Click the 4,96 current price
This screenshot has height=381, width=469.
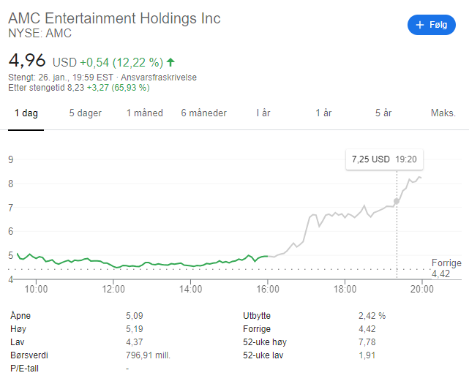(x=27, y=61)
